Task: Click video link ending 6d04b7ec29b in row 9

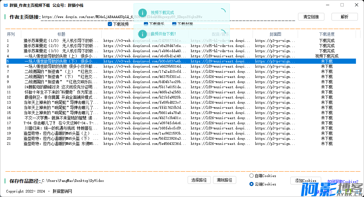Action: (145, 82)
